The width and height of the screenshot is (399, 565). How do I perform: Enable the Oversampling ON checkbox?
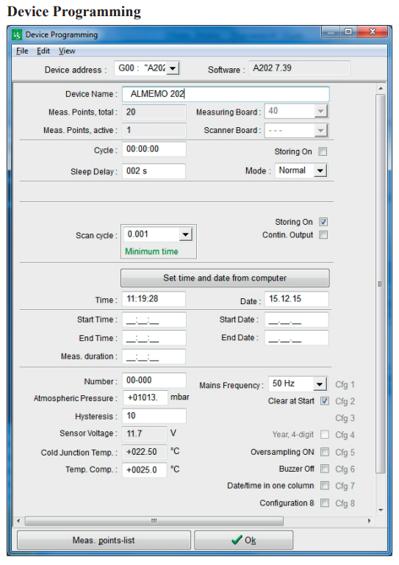point(325,452)
